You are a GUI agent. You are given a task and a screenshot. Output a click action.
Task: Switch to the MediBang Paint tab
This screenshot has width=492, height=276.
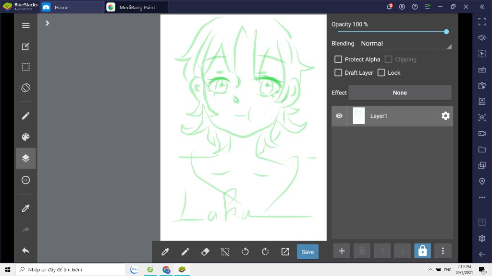tap(137, 7)
